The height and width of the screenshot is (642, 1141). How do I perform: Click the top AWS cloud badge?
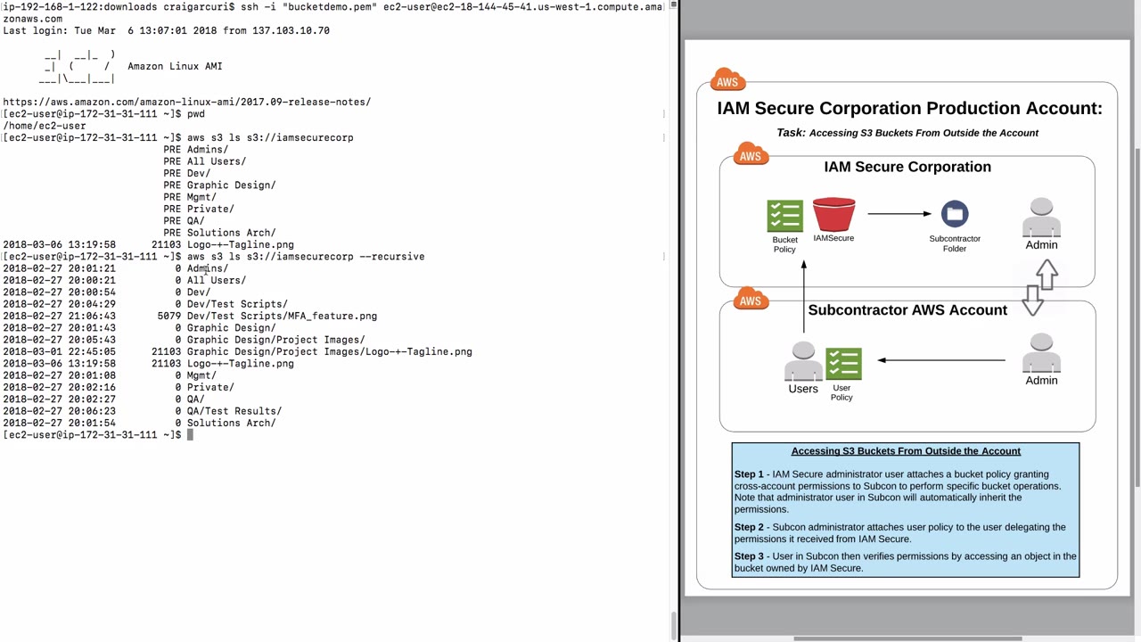(727, 79)
